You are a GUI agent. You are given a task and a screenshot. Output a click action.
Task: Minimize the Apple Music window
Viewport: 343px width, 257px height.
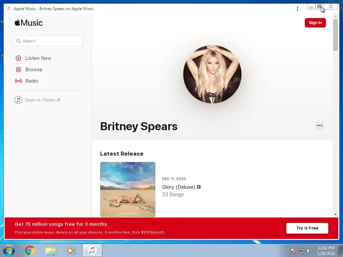coord(311,7)
